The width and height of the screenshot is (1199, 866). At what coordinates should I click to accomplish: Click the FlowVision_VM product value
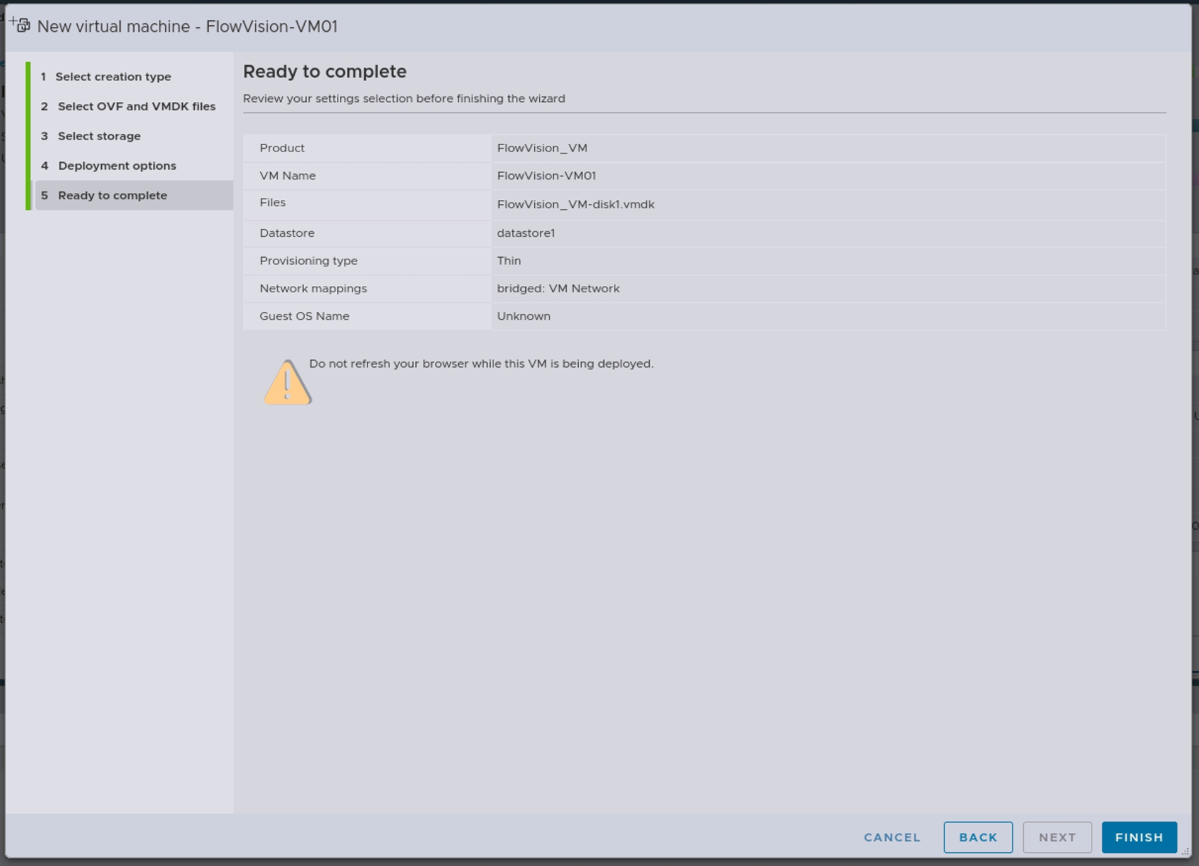pyautogui.click(x=542, y=148)
